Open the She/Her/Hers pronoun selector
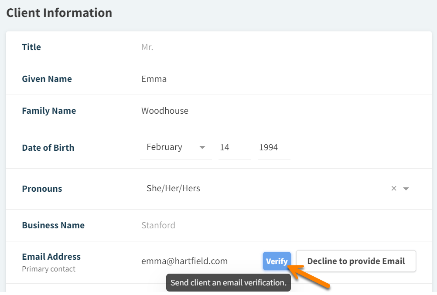Image resolution: width=437 pixels, height=295 pixels. point(173,188)
